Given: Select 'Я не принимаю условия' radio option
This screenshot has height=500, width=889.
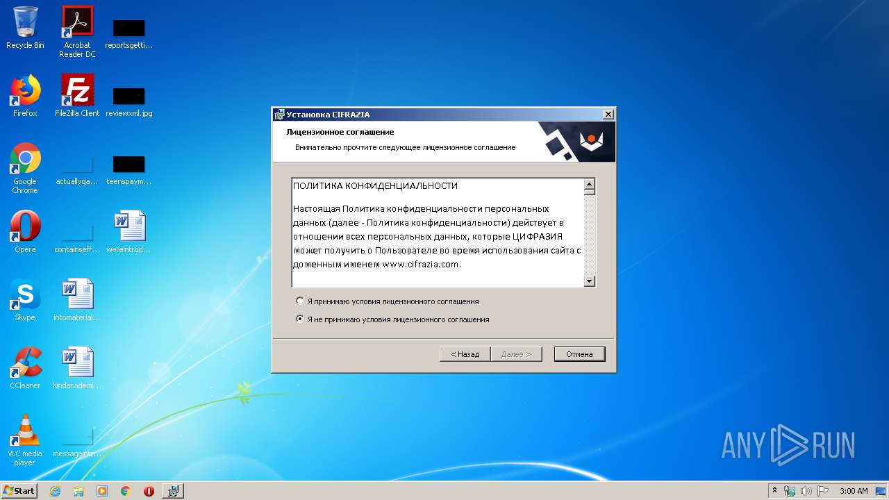Looking at the screenshot, I should tap(393, 319).
